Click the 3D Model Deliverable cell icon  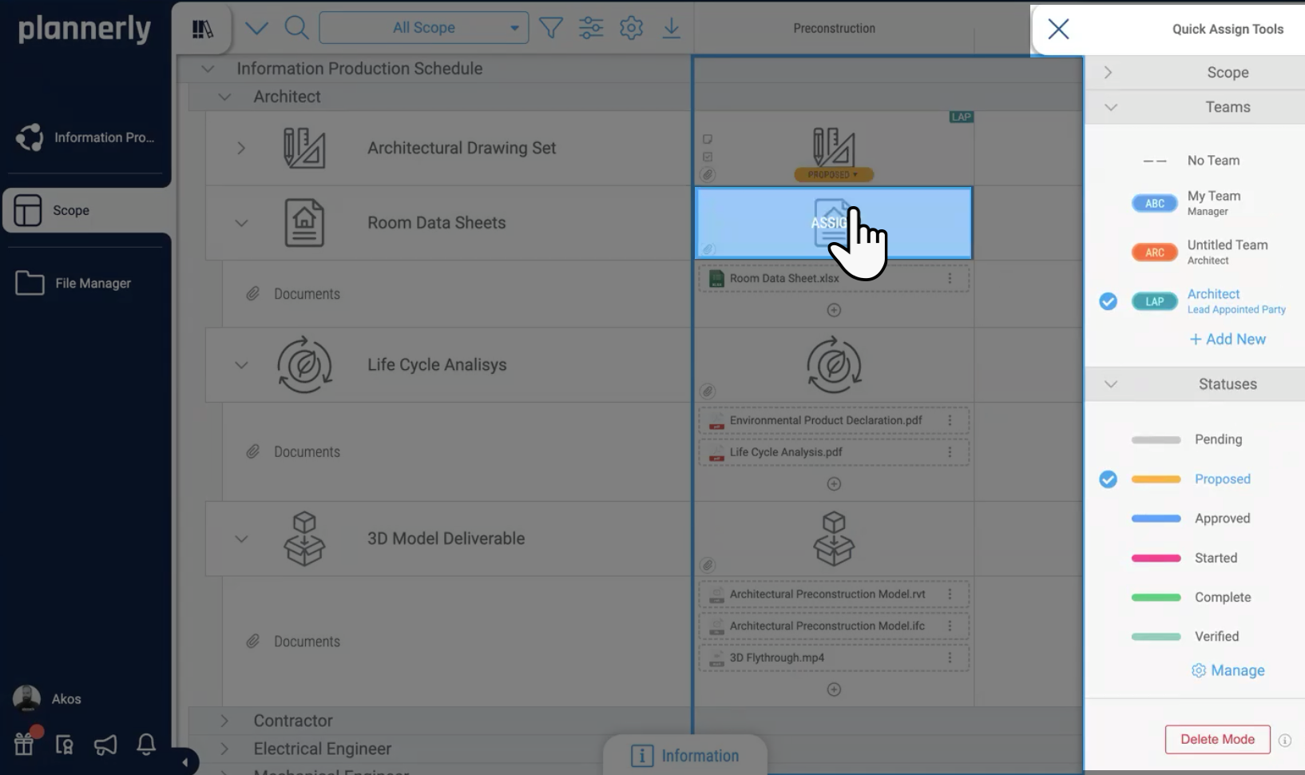point(834,539)
